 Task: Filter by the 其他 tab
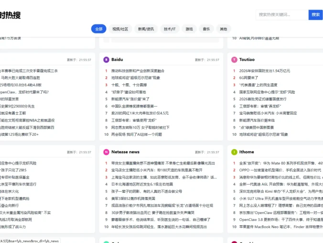(224, 29)
